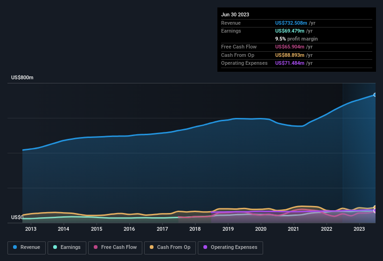Click the US$800m y-axis label
The height and width of the screenshot is (261, 383).
pos(22,77)
